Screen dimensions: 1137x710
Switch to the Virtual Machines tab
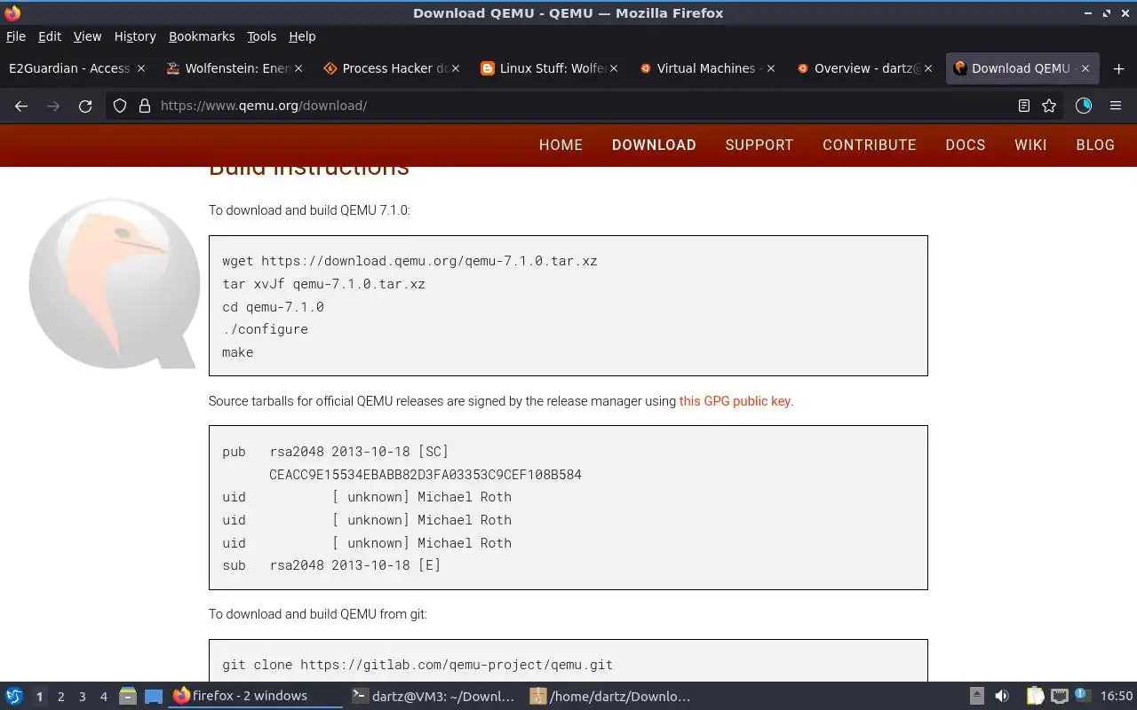pos(707,68)
